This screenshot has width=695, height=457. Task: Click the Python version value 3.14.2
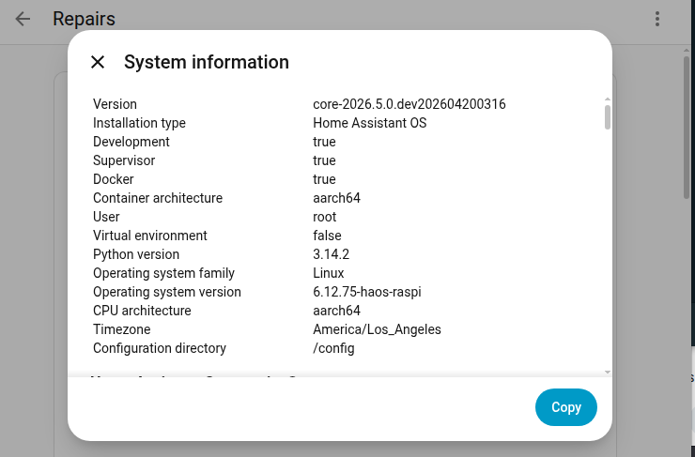pyautogui.click(x=332, y=254)
